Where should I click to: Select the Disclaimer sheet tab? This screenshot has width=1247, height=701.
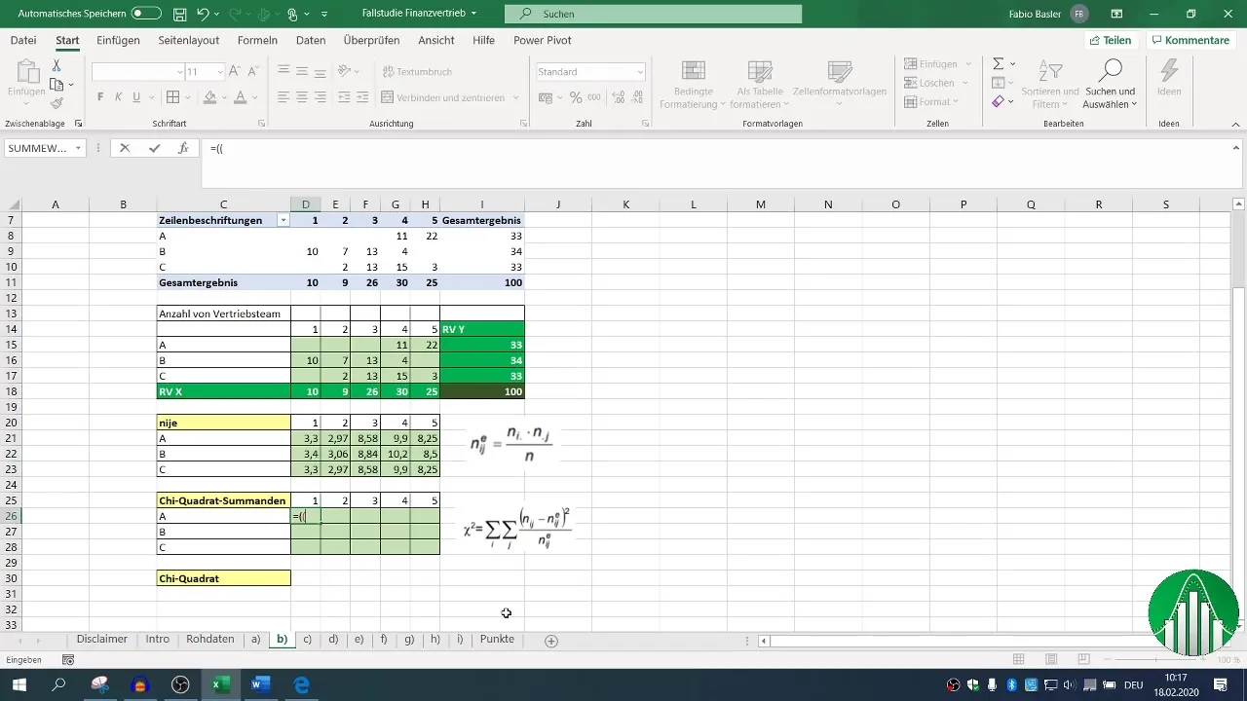click(x=102, y=640)
